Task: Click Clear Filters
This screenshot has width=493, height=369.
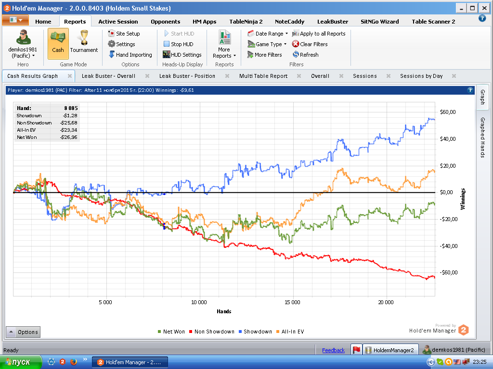Action: coord(310,44)
